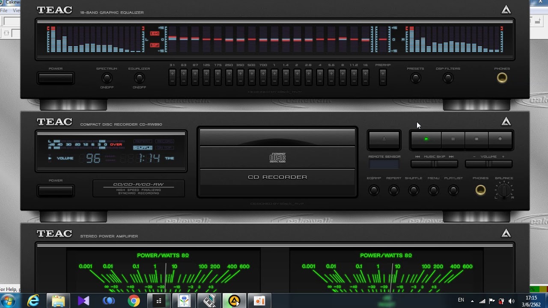The image size is (548, 308).
Task: Raise the 700 Hz equalizer band
Action: click(x=263, y=74)
